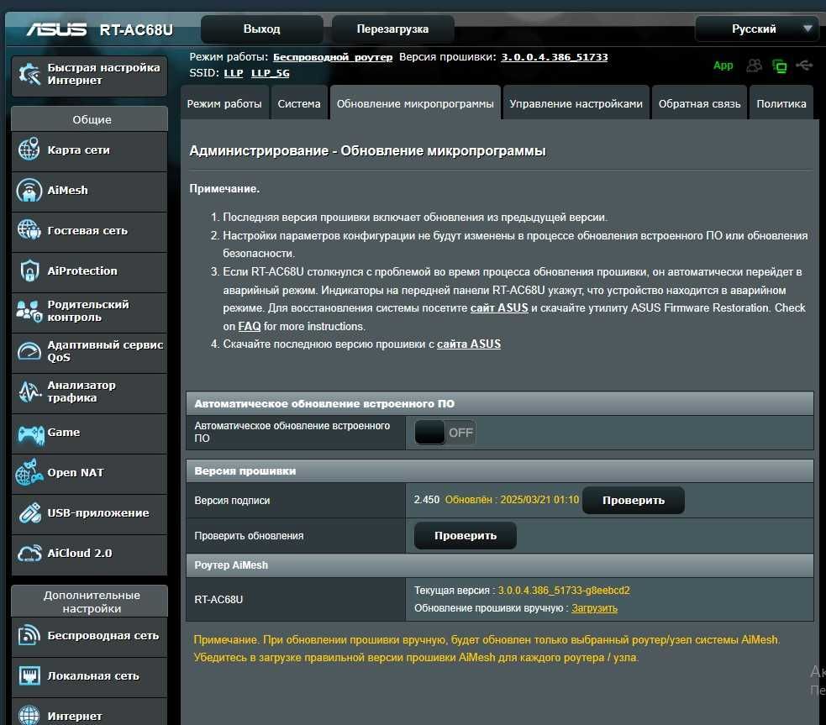Open the Network Map globe icon
The image size is (826, 725).
[x=29, y=150]
